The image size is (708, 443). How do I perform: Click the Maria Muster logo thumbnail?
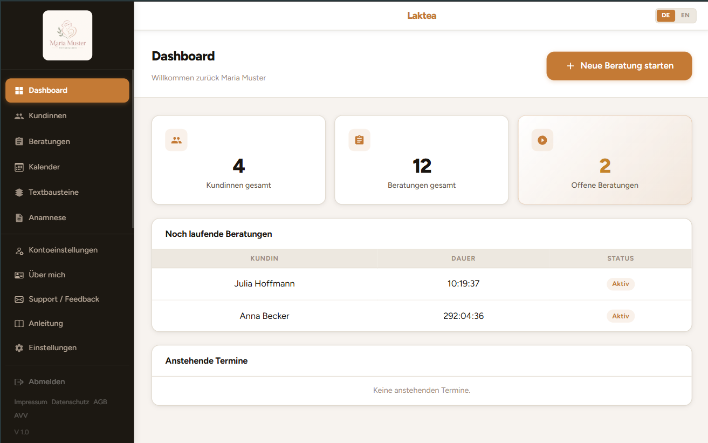coord(67,35)
